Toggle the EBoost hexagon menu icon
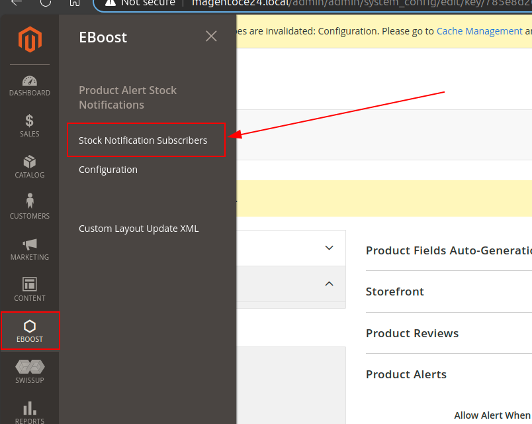Screen dimensions: 532x424 [30, 331]
